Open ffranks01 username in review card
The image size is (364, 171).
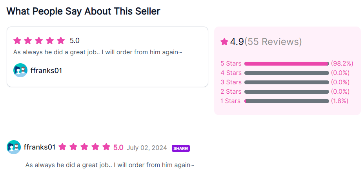(46, 71)
